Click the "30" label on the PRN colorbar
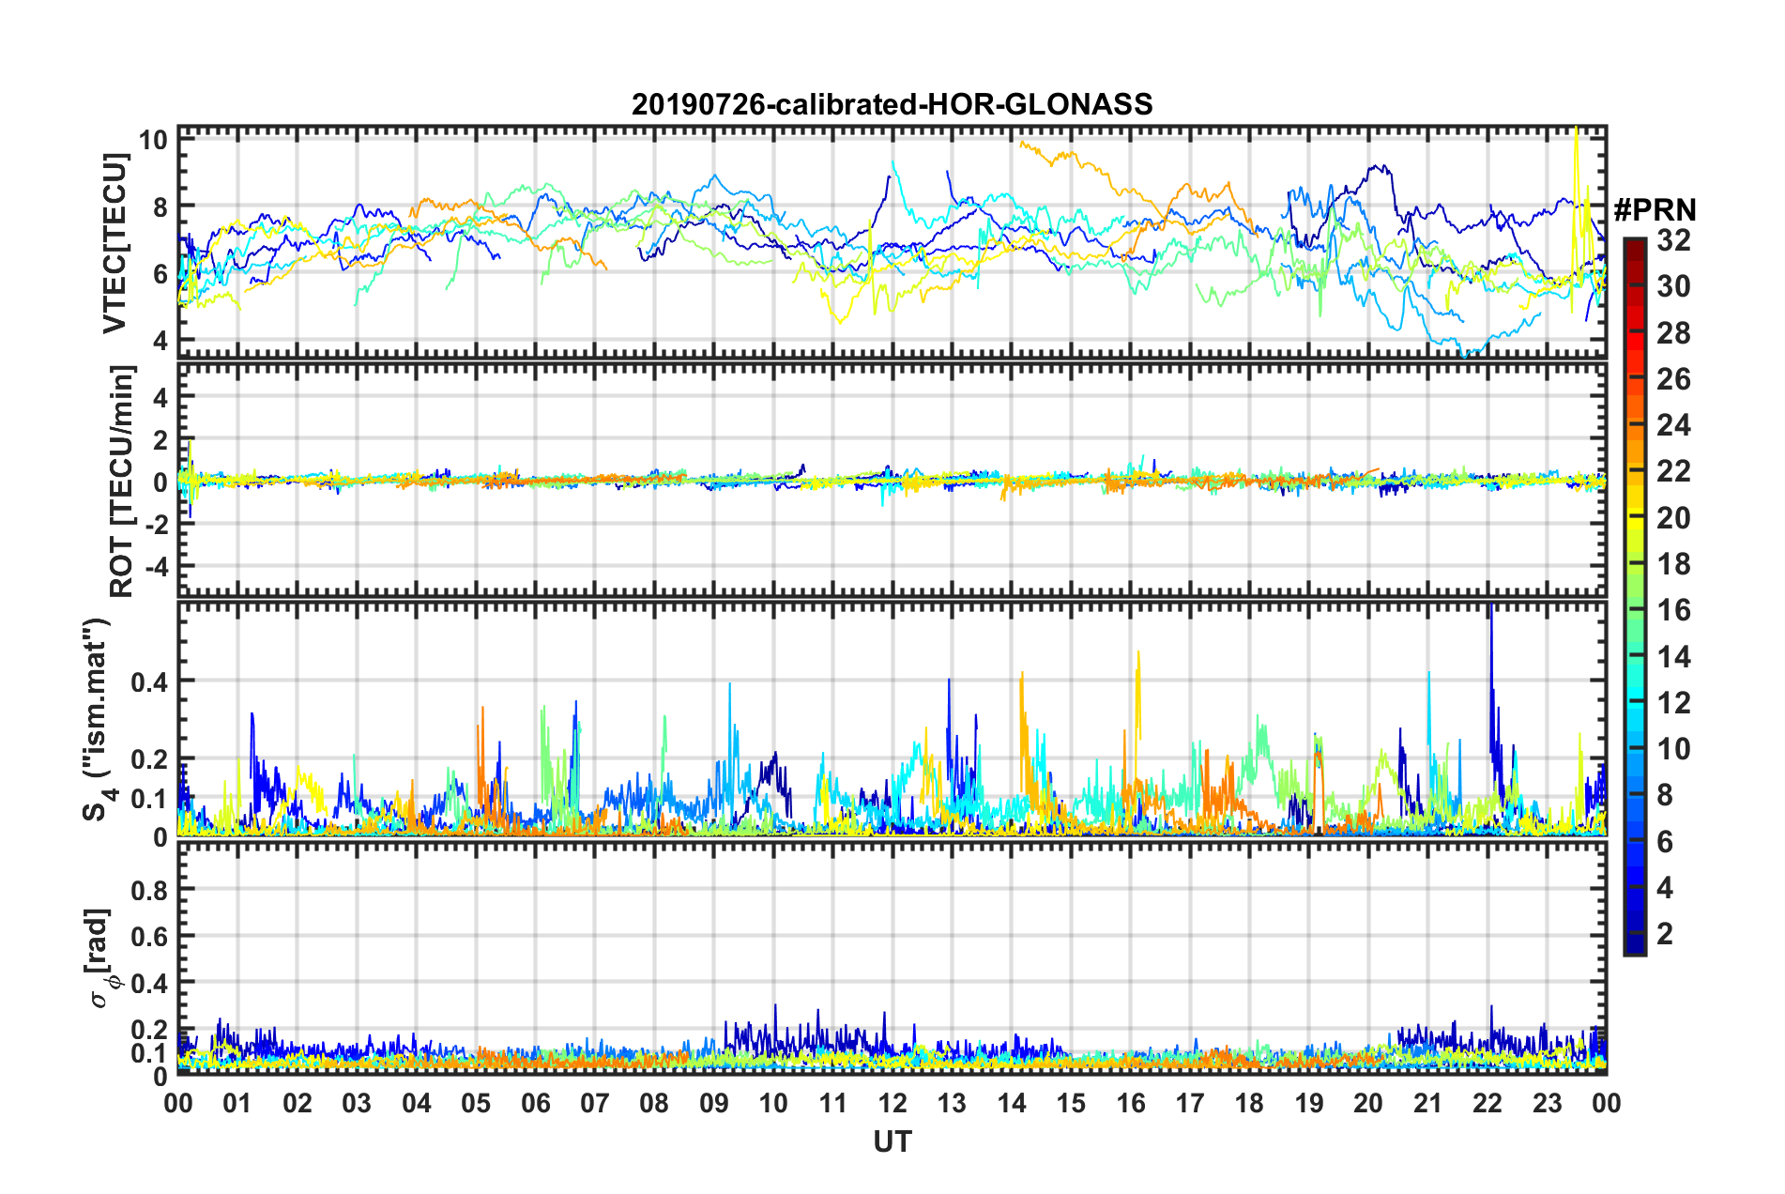Screen dimensions: 1785x1194 point(1673,286)
